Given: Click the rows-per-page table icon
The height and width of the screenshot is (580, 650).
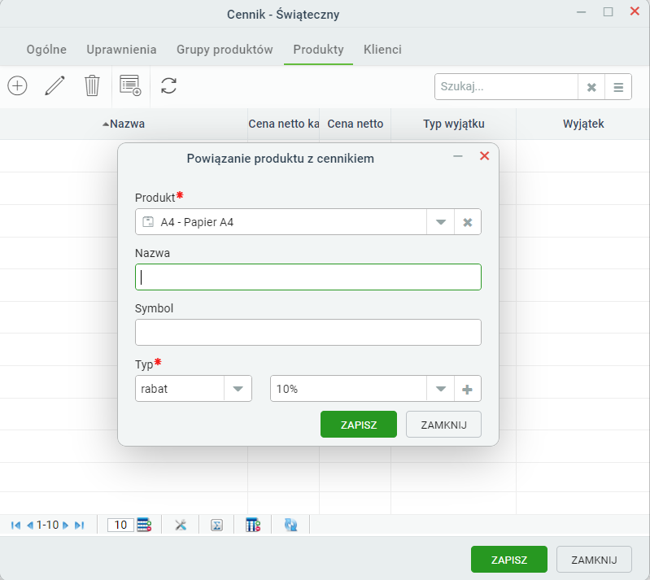Looking at the screenshot, I should pyautogui.click(x=144, y=525).
